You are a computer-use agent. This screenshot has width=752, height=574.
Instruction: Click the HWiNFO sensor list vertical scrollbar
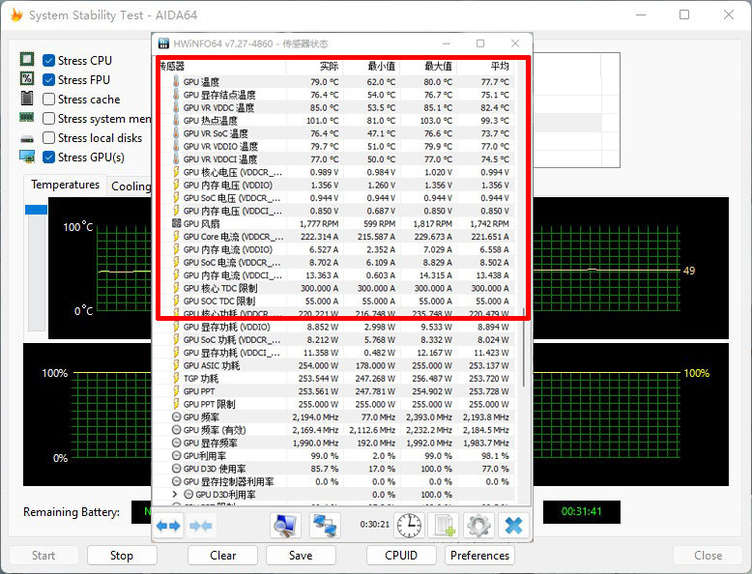pos(523,348)
